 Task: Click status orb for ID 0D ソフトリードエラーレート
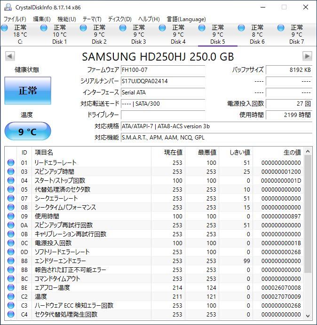[x=11, y=252]
